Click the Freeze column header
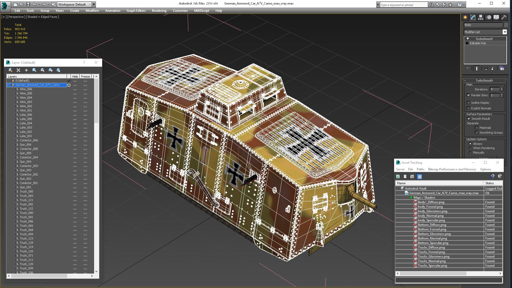The image size is (512, 288). (86, 77)
